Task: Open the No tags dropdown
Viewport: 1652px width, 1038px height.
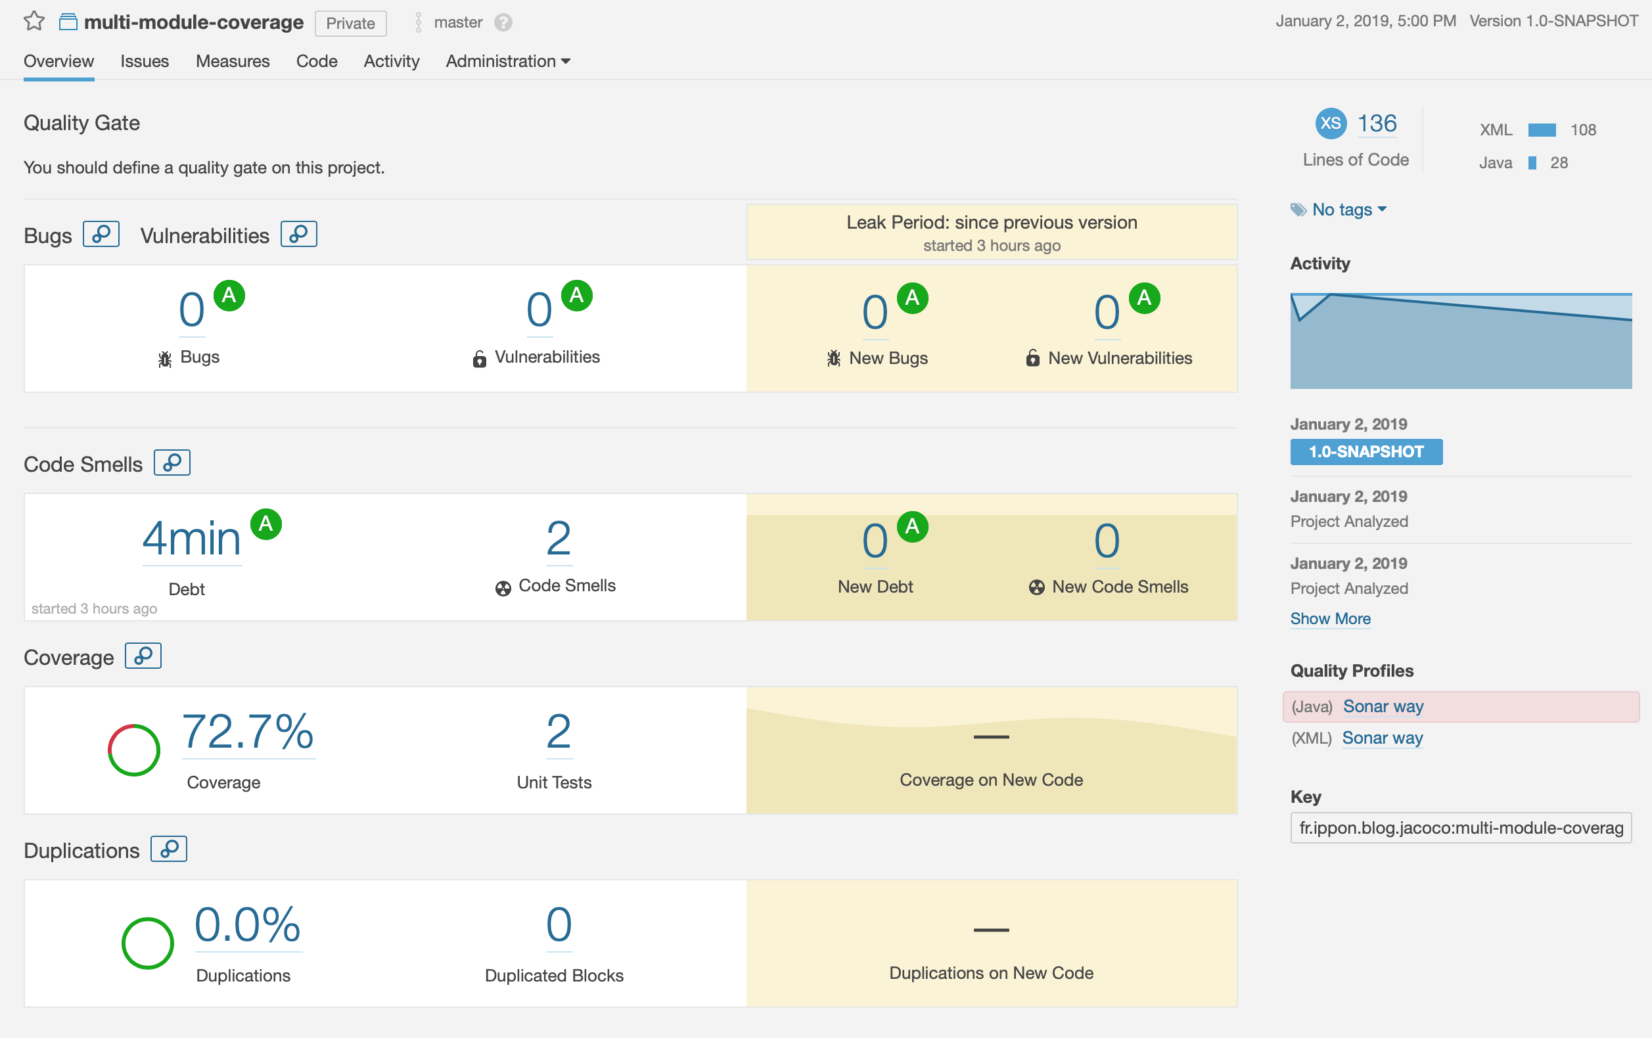Action: coord(1348,210)
